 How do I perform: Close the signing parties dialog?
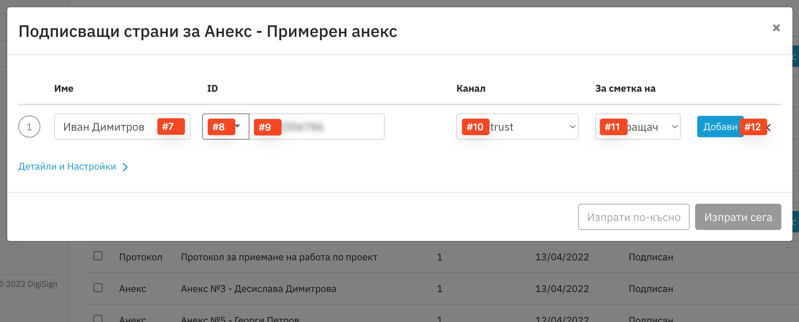(x=776, y=28)
